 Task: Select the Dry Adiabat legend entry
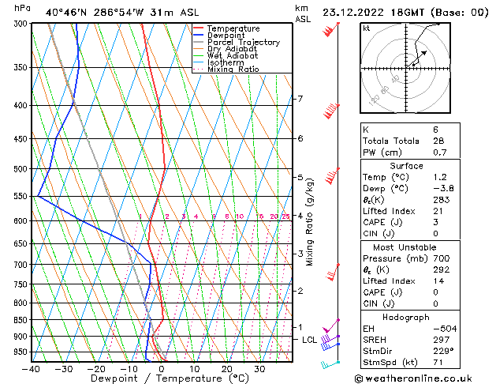coord(226,49)
